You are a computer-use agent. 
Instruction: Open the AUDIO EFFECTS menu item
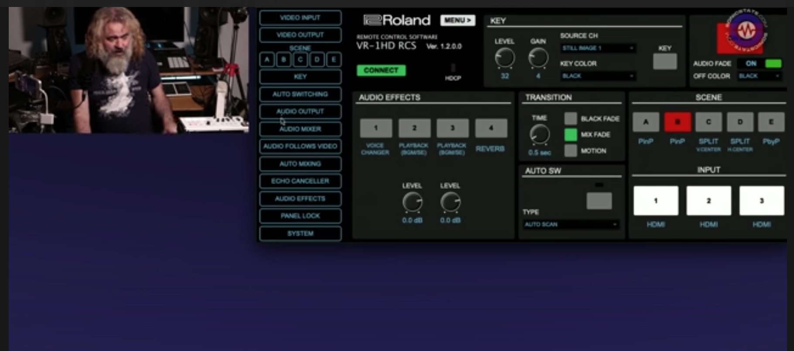click(x=300, y=199)
